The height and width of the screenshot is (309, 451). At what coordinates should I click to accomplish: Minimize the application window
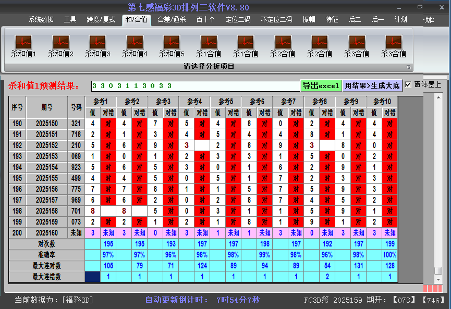pos(399,7)
